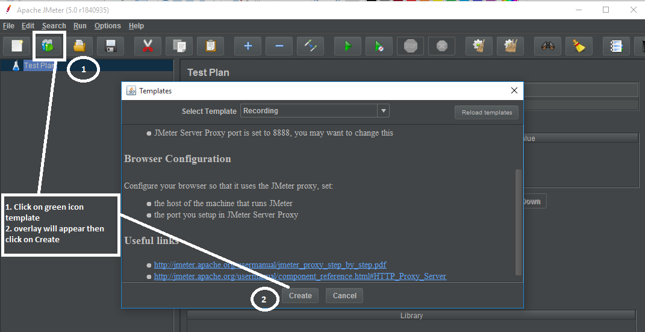Image resolution: width=645 pixels, height=332 pixels.
Task: Click the JMeter feather title icon
Action: (8, 10)
